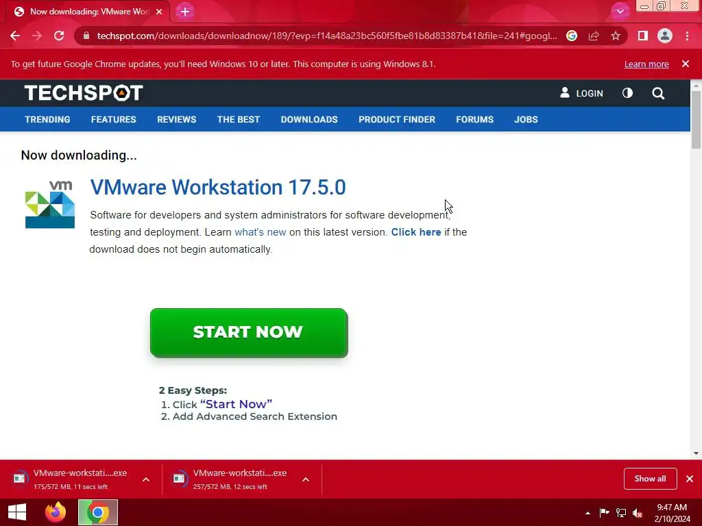This screenshot has height=526, width=702.
Task: Close the Now downloading VMware tab
Action: [159, 12]
